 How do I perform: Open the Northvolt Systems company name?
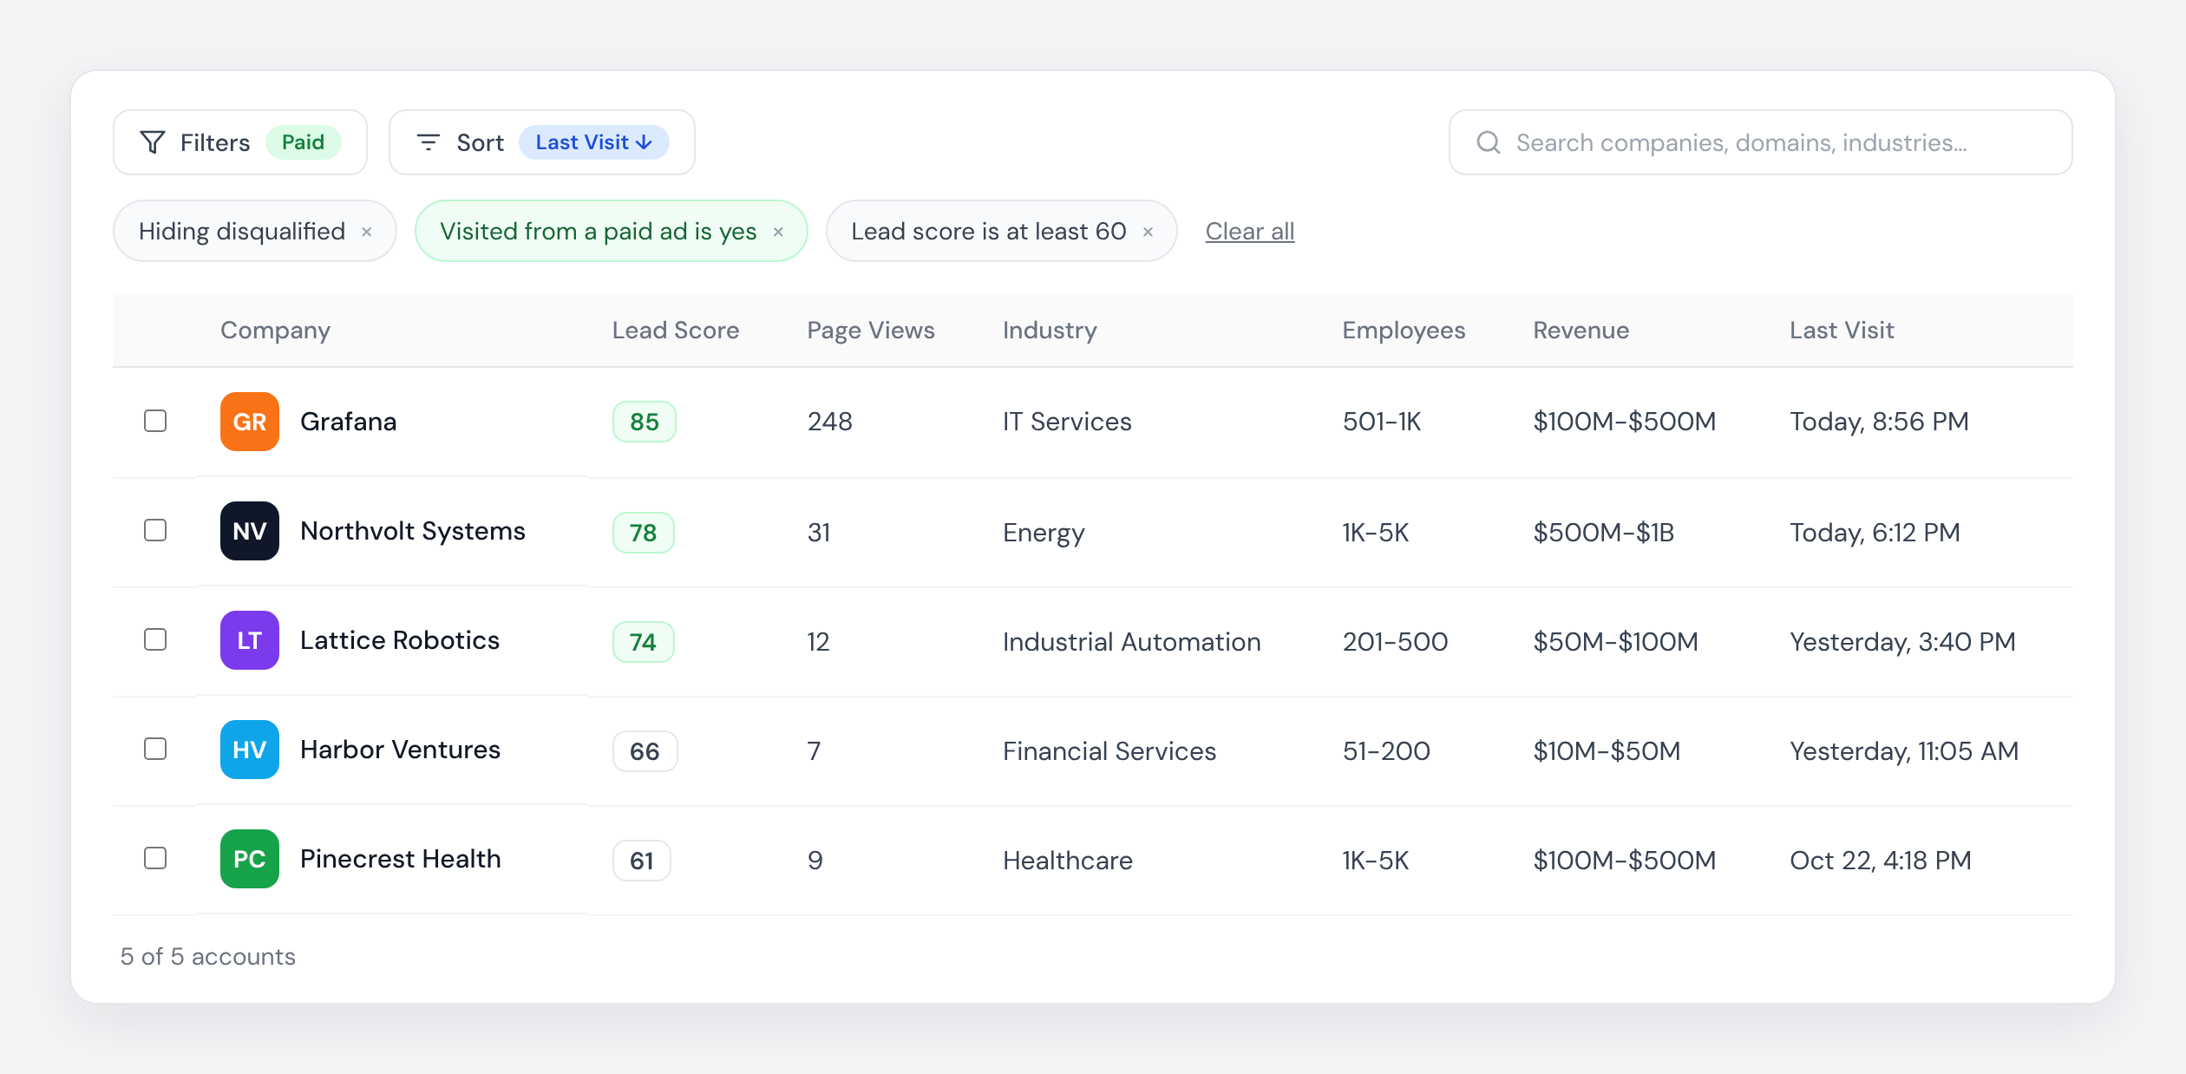(413, 531)
